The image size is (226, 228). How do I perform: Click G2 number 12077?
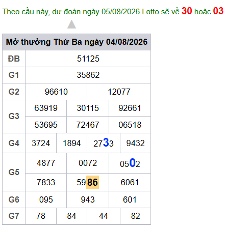pyautogui.click(x=119, y=92)
